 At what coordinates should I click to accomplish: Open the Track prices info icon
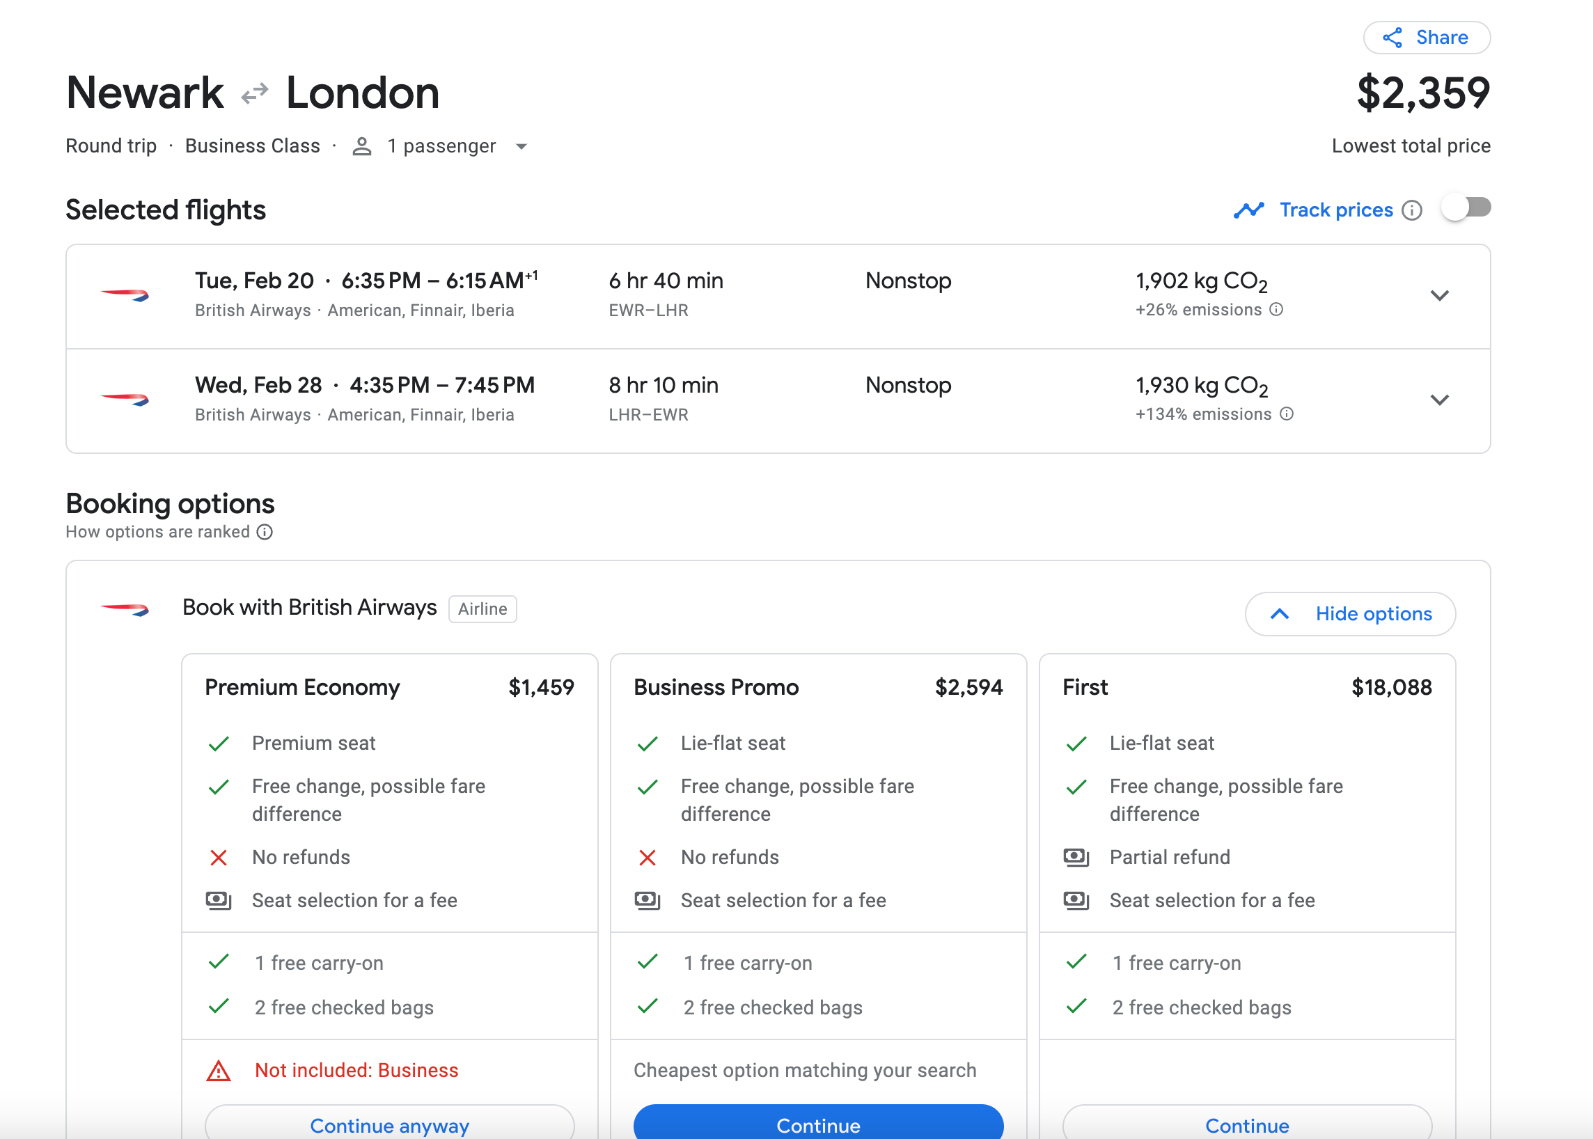tap(1411, 210)
